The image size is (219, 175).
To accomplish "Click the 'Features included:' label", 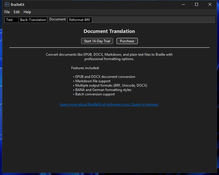I will 85,68.
